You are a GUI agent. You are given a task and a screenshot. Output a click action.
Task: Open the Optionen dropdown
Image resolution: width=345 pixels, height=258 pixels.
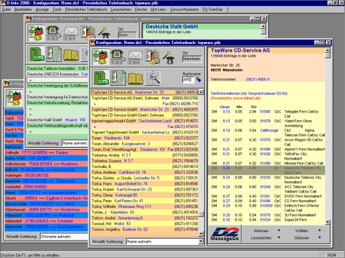pyautogui.click(x=307, y=238)
